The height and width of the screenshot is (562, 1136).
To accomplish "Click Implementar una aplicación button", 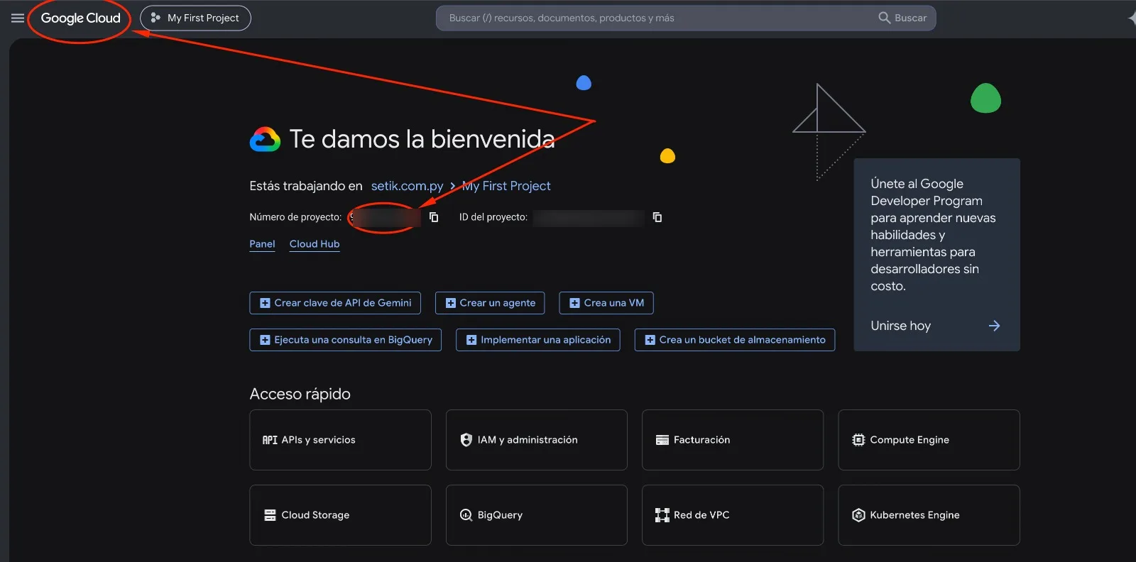I will (x=538, y=340).
